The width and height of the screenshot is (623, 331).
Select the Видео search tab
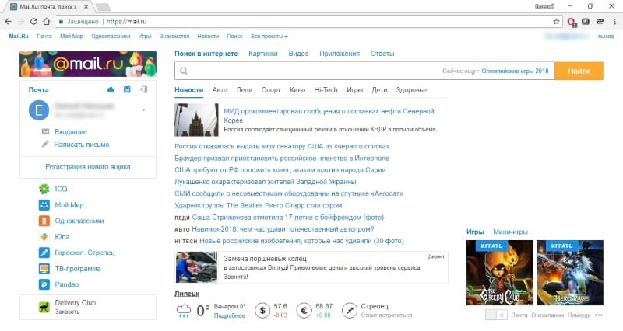tap(298, 54)
